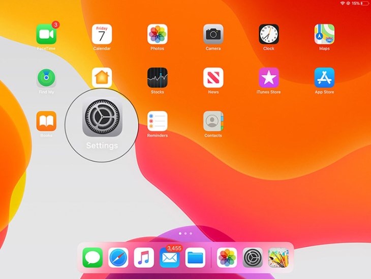Tap the 'Stocks' app label
Screen dimensions: 371x279
(158, 92)
